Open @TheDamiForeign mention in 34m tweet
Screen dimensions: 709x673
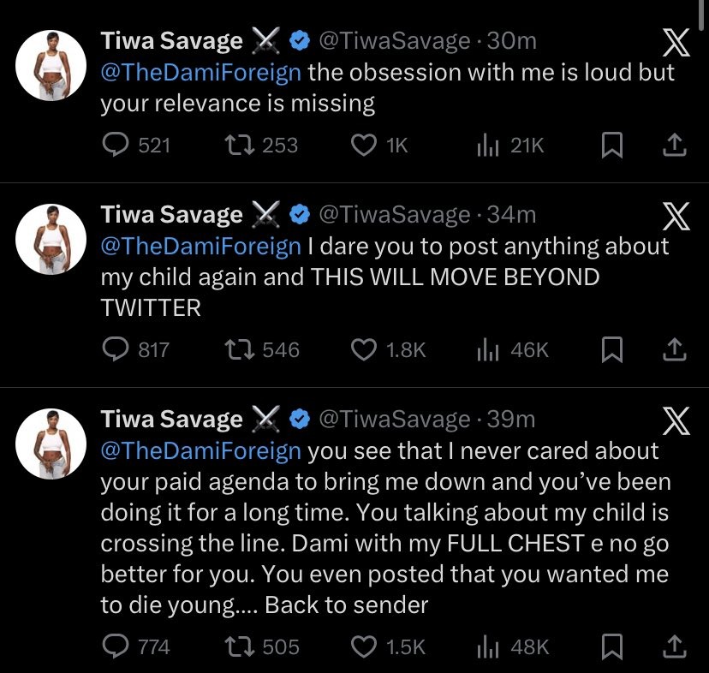pos(200,247)
